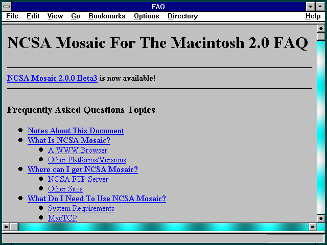Image resolution: width=327 pixels, height=245 pixels.
Task: Click the vertical scrollbar down arrow
Action: 321,218
